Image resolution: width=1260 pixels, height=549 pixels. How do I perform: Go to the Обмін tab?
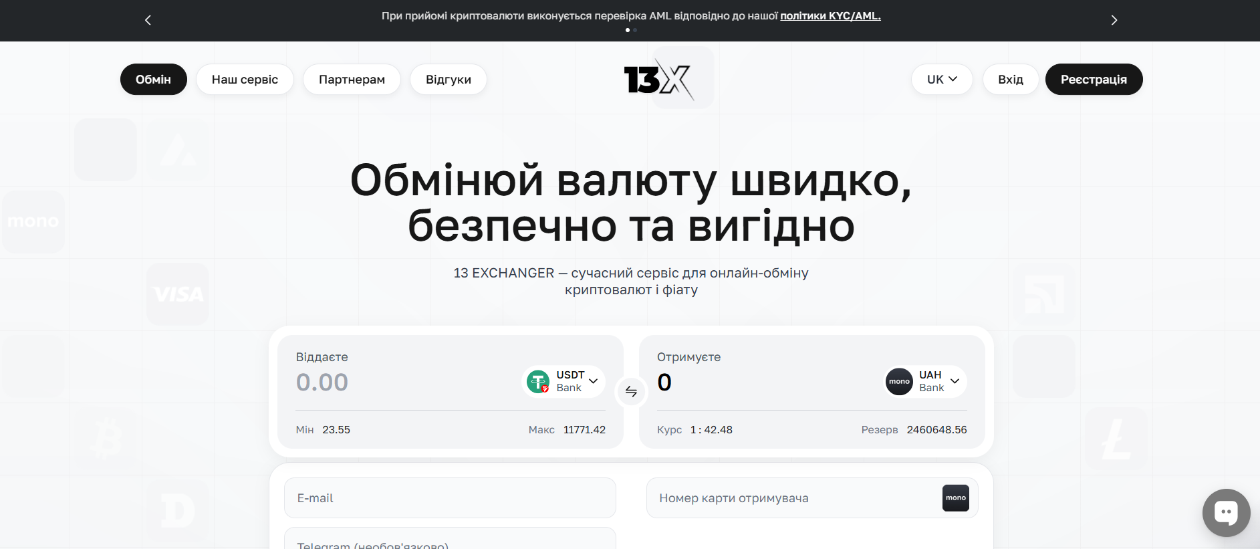tap(153, 80)
